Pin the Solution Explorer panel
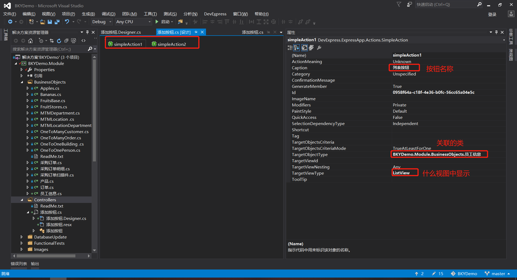Viewport: 517px width, 280px height. coord(87,32)
